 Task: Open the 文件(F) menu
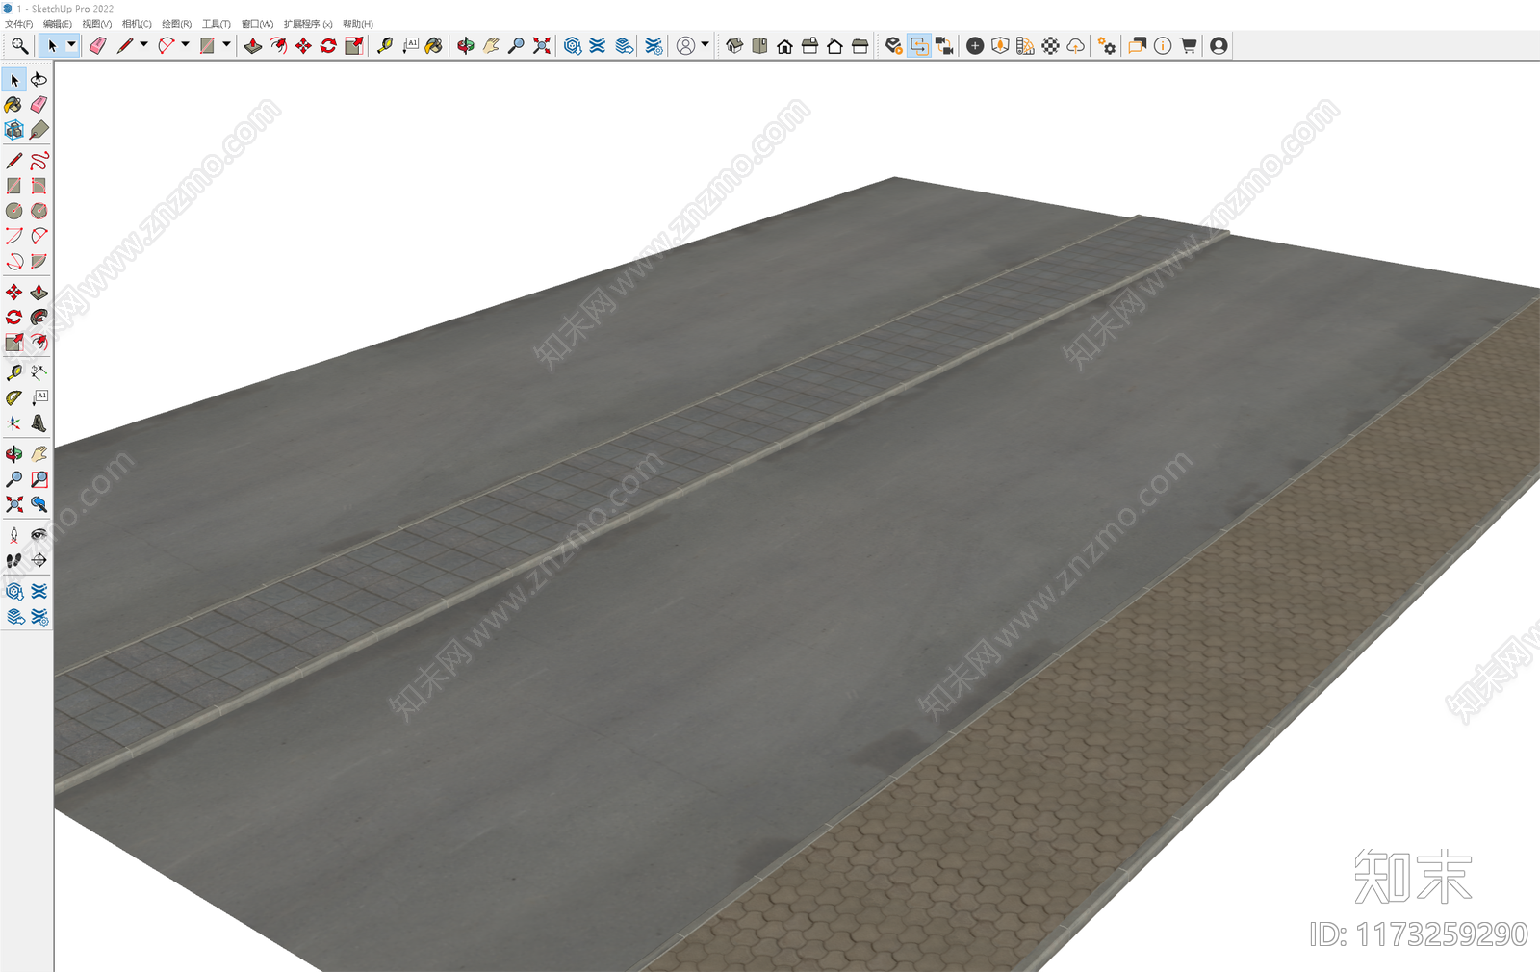(x=18, y=24)
